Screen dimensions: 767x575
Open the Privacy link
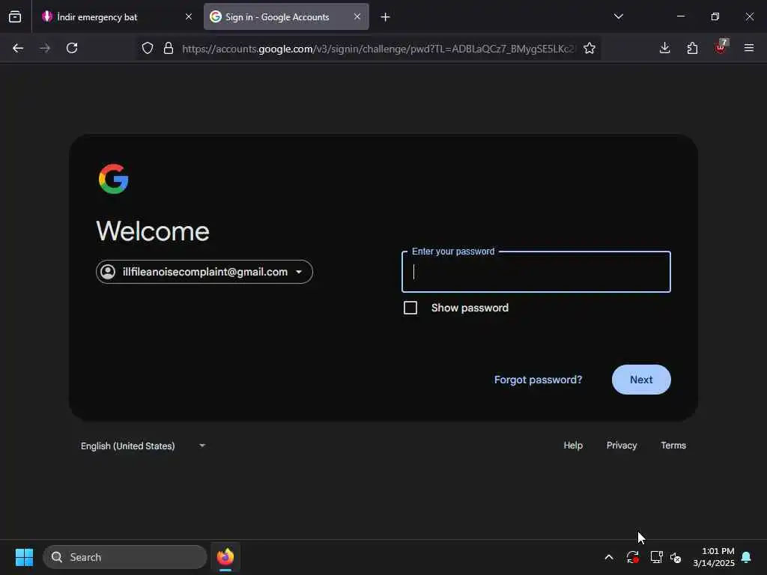tap(622, 445)
